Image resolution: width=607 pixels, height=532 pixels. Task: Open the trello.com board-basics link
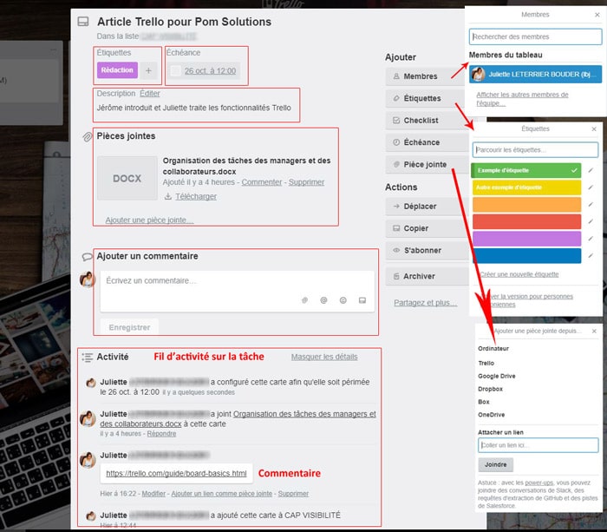tap(176, 474)
